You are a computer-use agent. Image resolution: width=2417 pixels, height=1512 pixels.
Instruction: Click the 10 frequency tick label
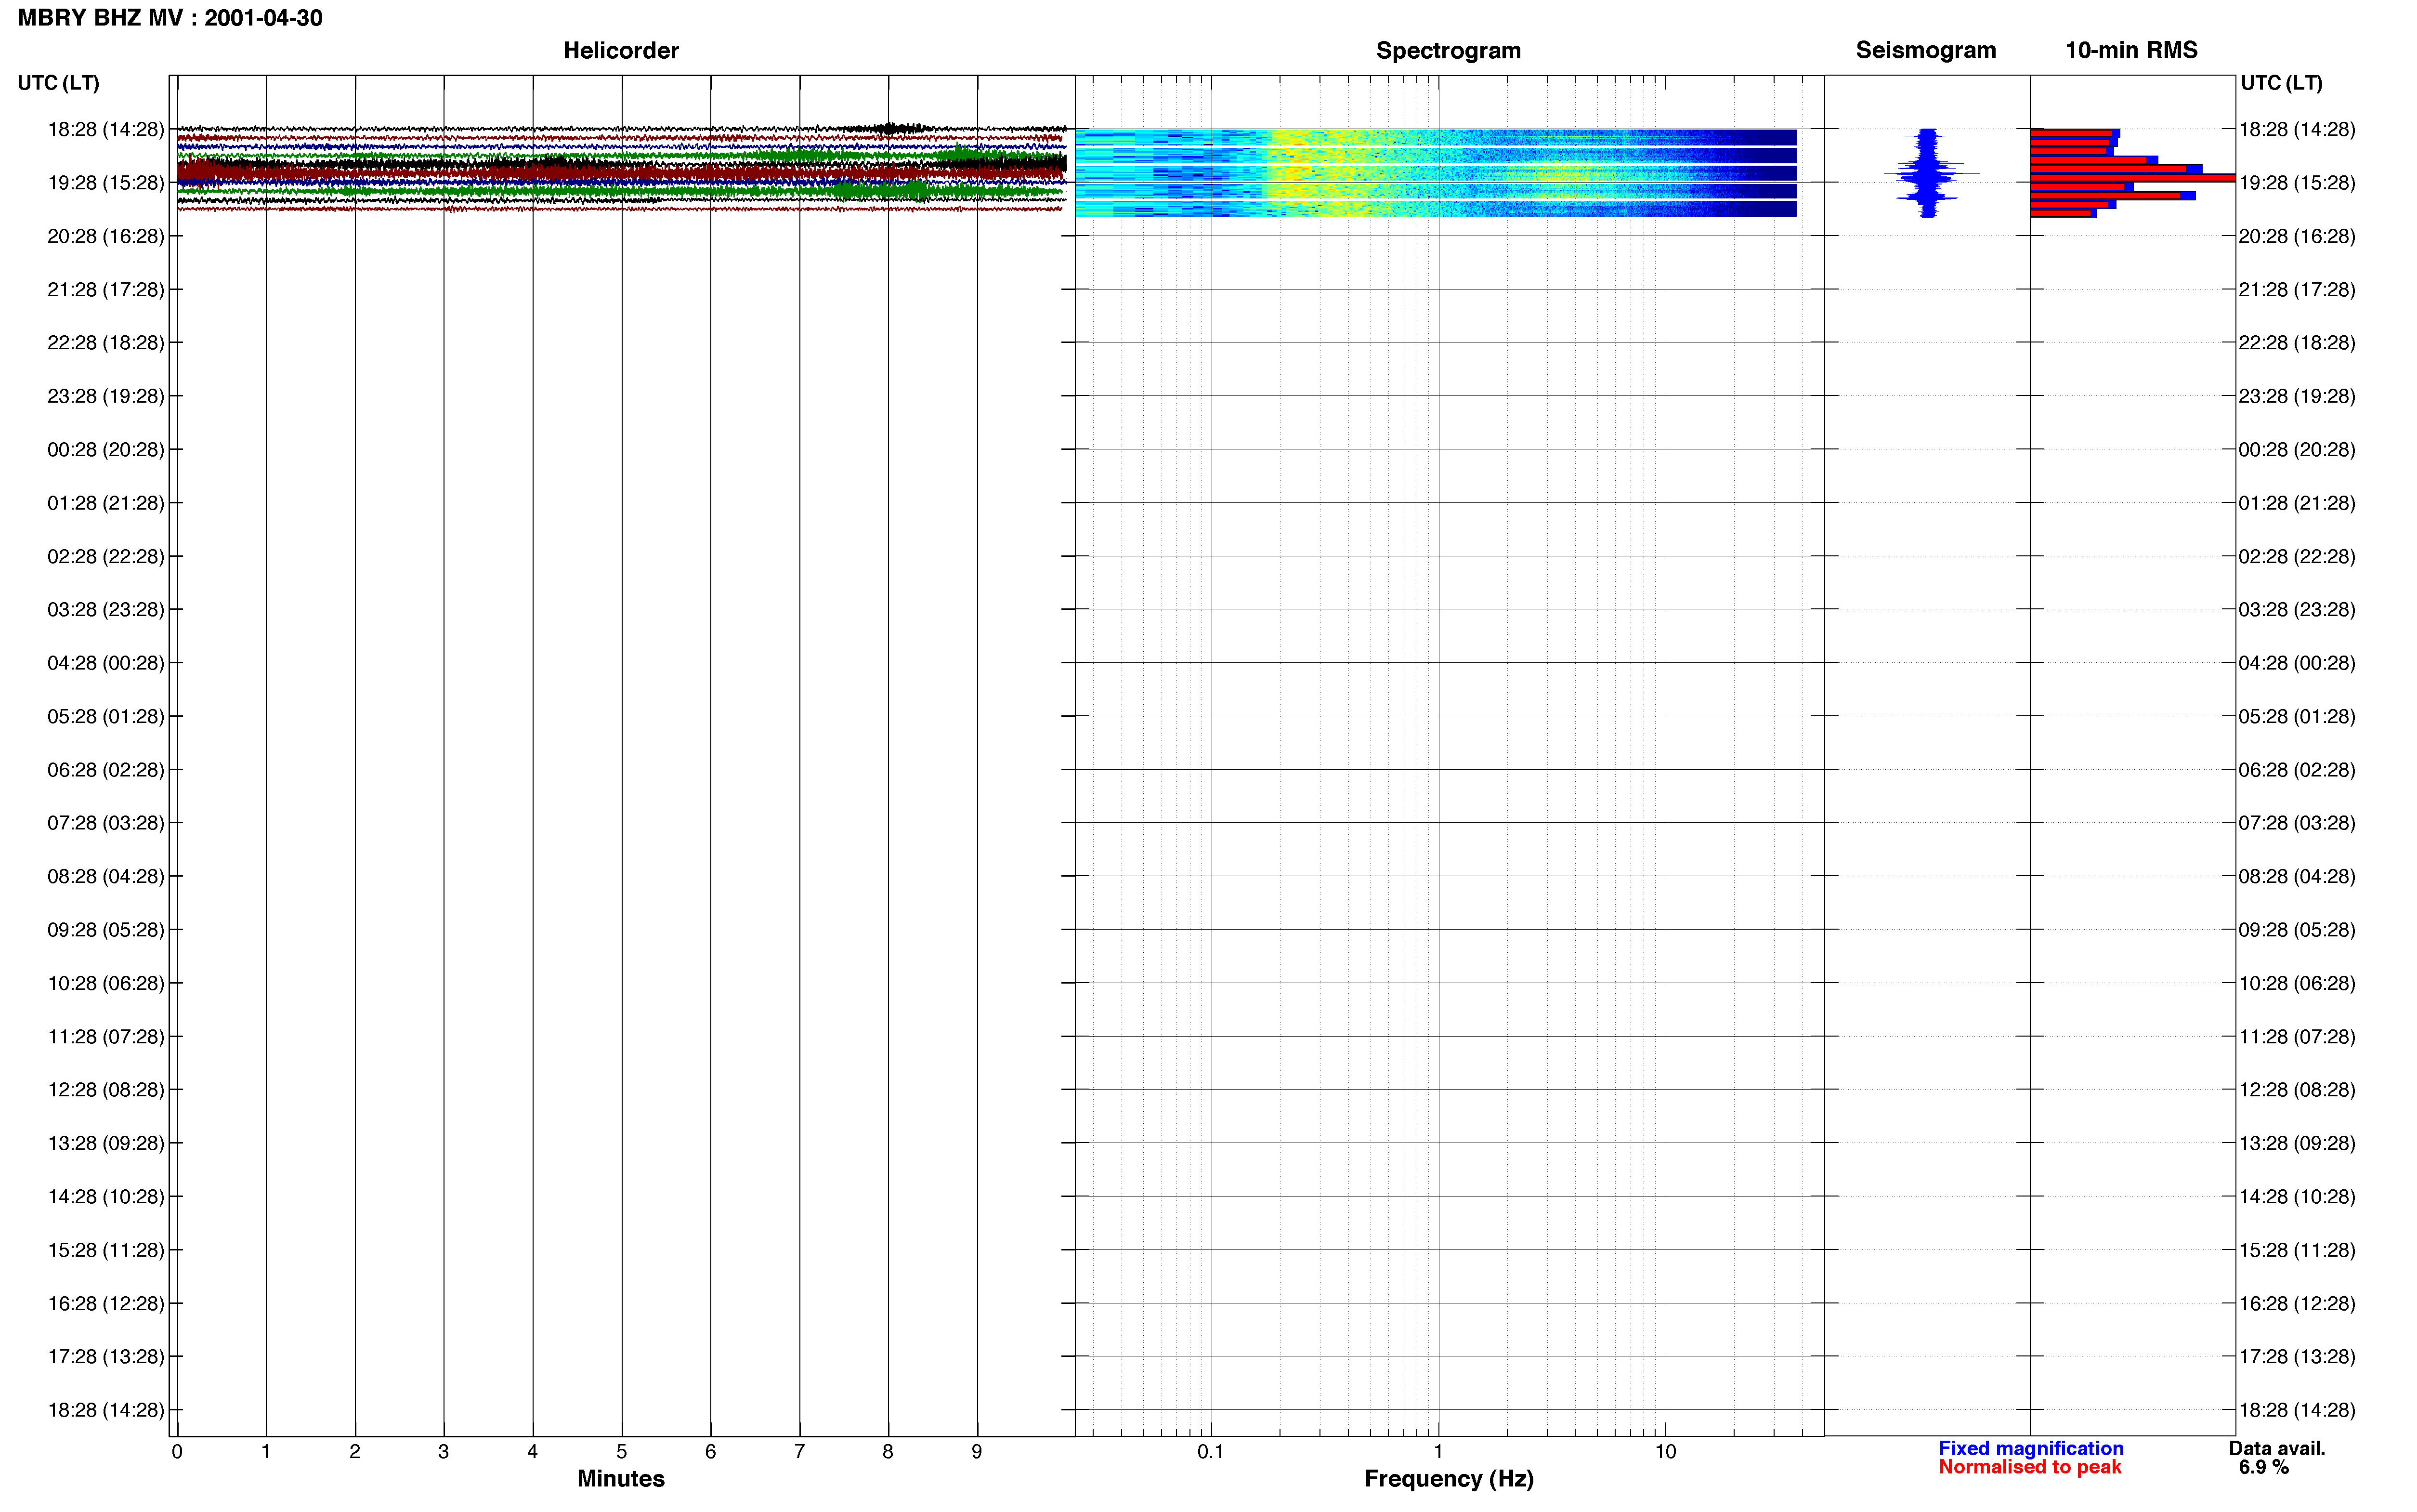tap(1664, 1452)
